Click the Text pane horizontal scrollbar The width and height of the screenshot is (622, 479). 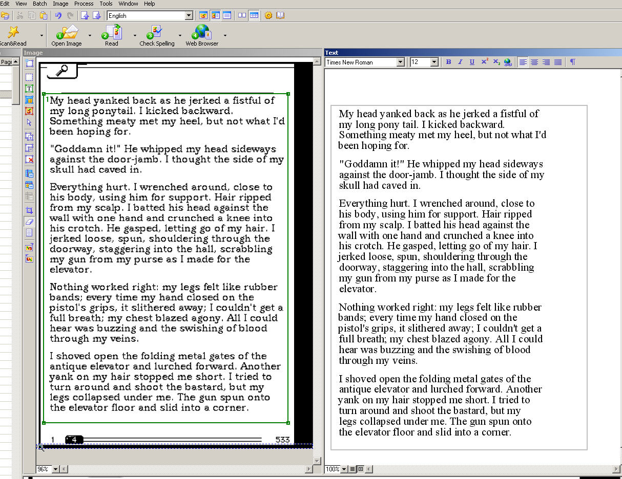tap(493, 469)
